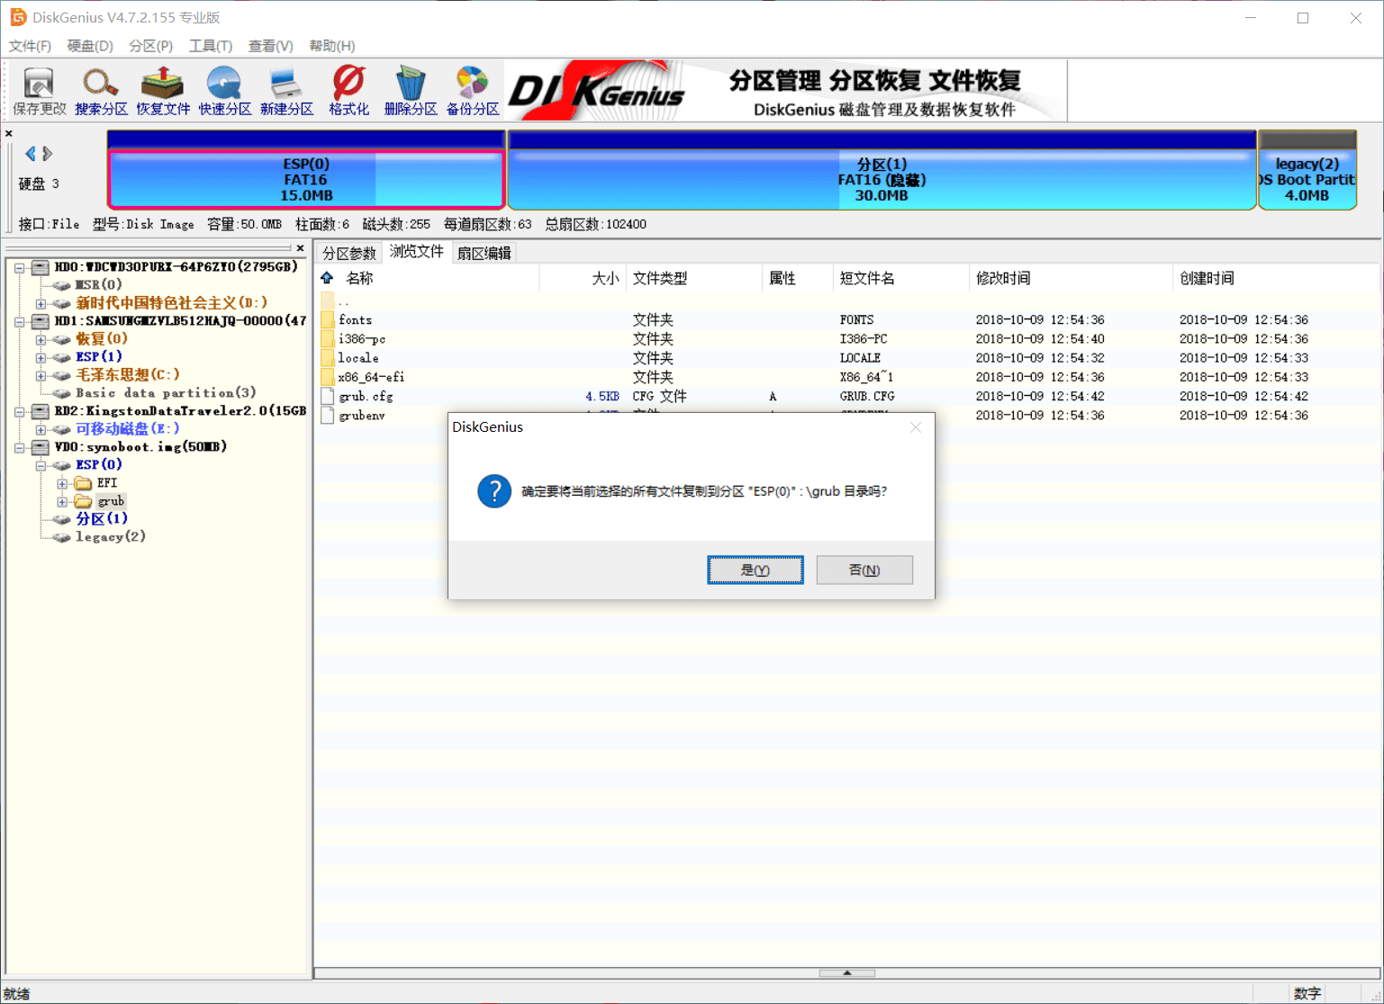Expand the 可移动磁盘(E:) partition node
Viewport: 1384px width, 1004px height.
pyautogui.click(x=41, y=429)
